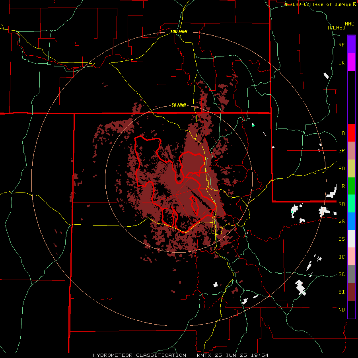358x358 pixels.
Task: Click the green HR legend color block
Action: pos(351,186)
